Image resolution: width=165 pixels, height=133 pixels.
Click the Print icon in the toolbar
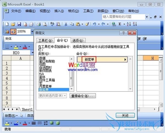pos(38,24)
